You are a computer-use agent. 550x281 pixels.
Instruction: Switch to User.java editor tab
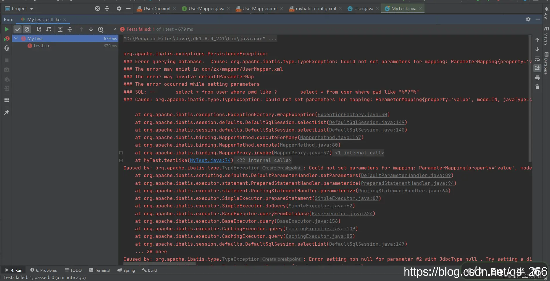pos(364,9)
